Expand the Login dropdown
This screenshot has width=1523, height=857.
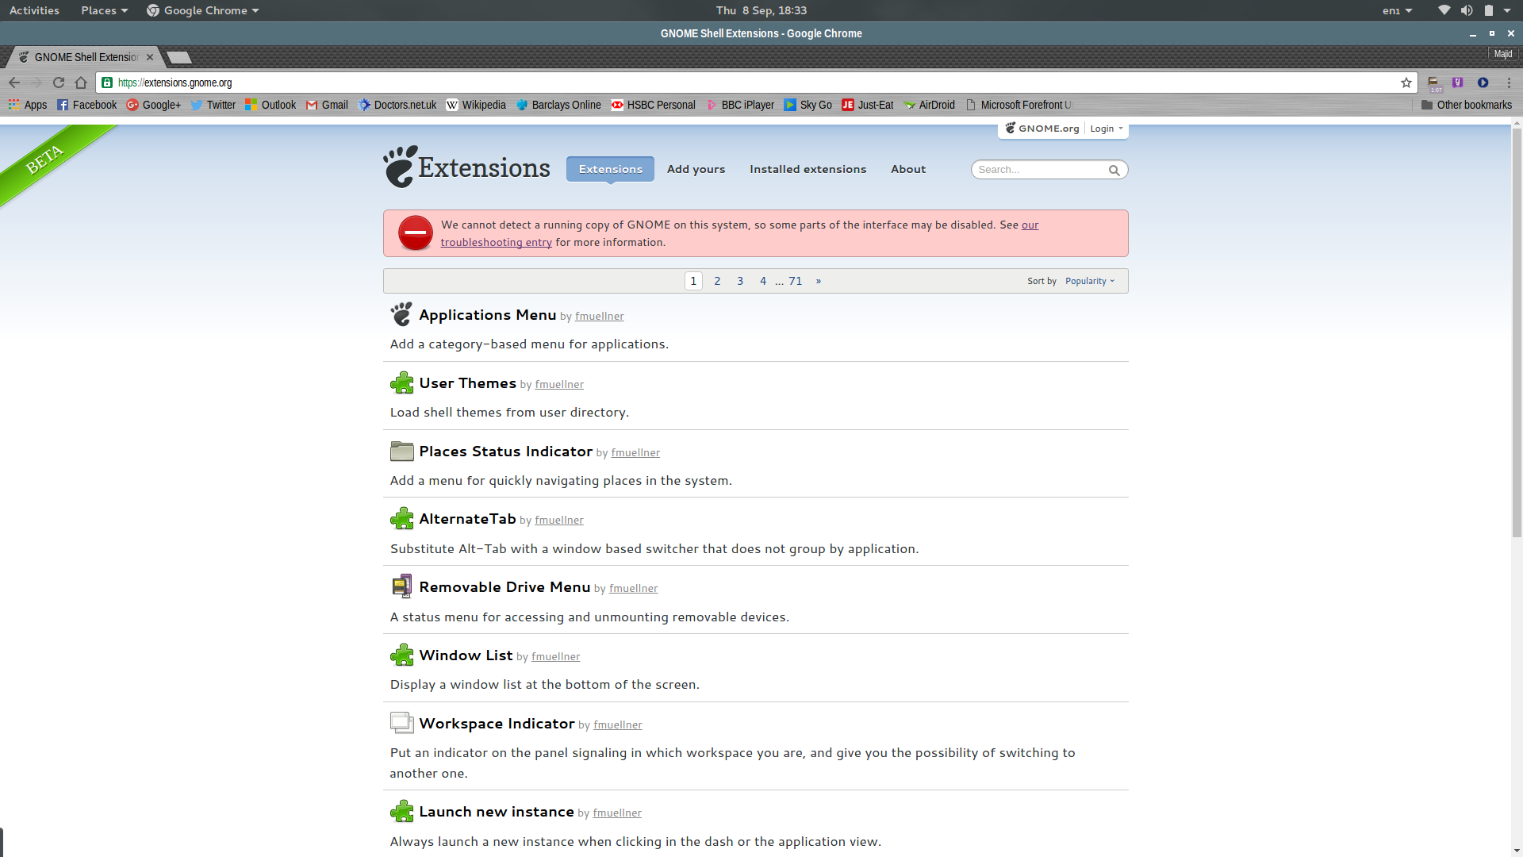pyautogui.click(x=1106, y=129)
